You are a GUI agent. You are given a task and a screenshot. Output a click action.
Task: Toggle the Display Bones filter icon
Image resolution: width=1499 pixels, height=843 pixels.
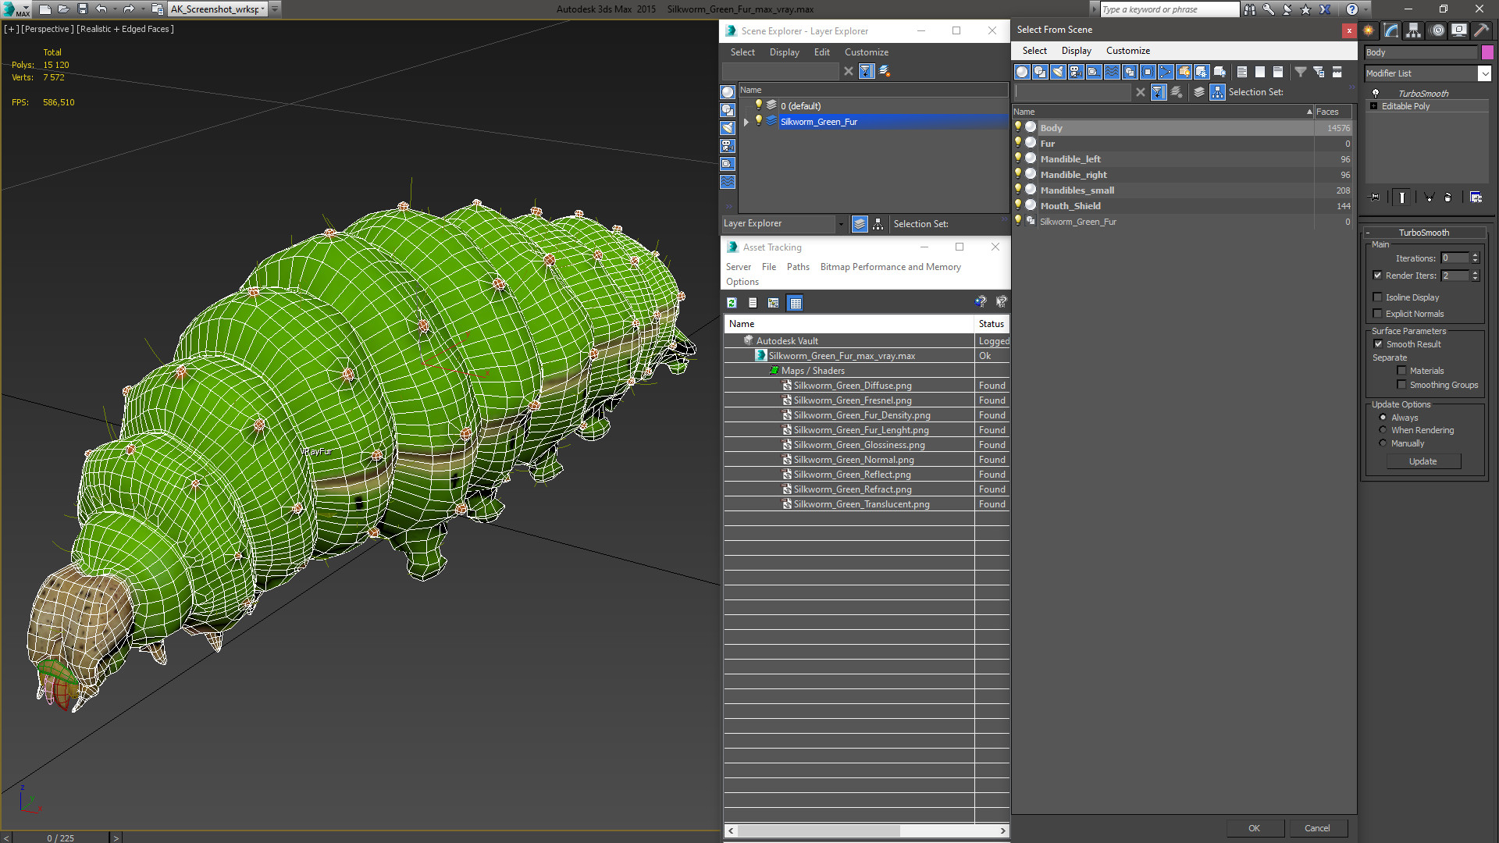tap(1166, 72)
